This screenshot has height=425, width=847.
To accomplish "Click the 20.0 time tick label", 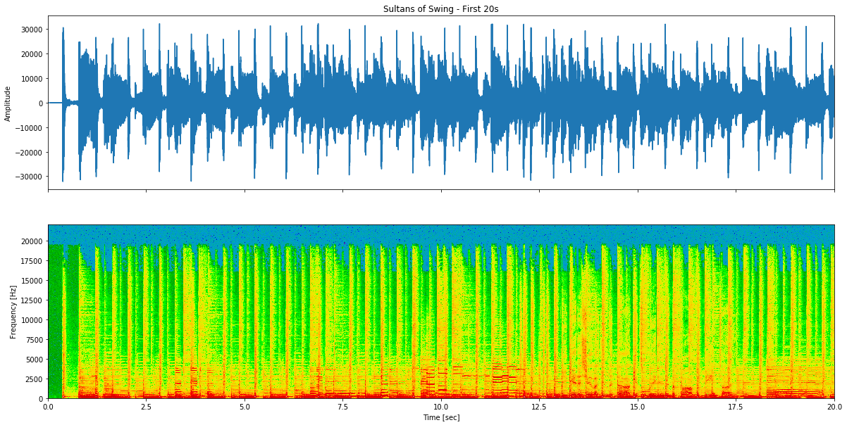I will (x=834, y=407).
